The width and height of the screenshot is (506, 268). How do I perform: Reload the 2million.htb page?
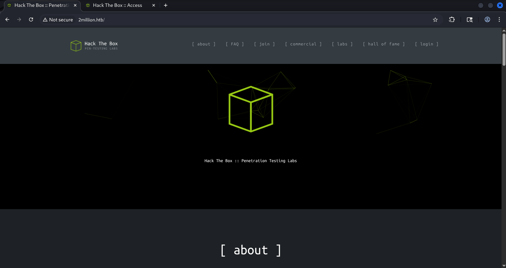(31, 20)
